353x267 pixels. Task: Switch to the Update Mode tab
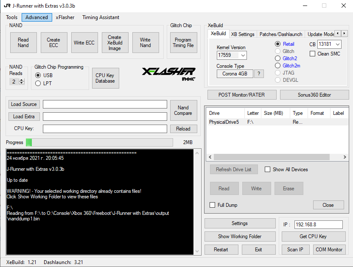point(320,34)
